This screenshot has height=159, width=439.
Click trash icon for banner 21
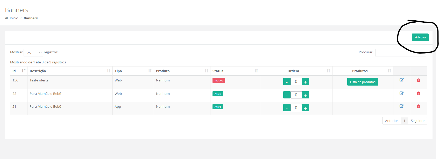(x=418, y=106)
